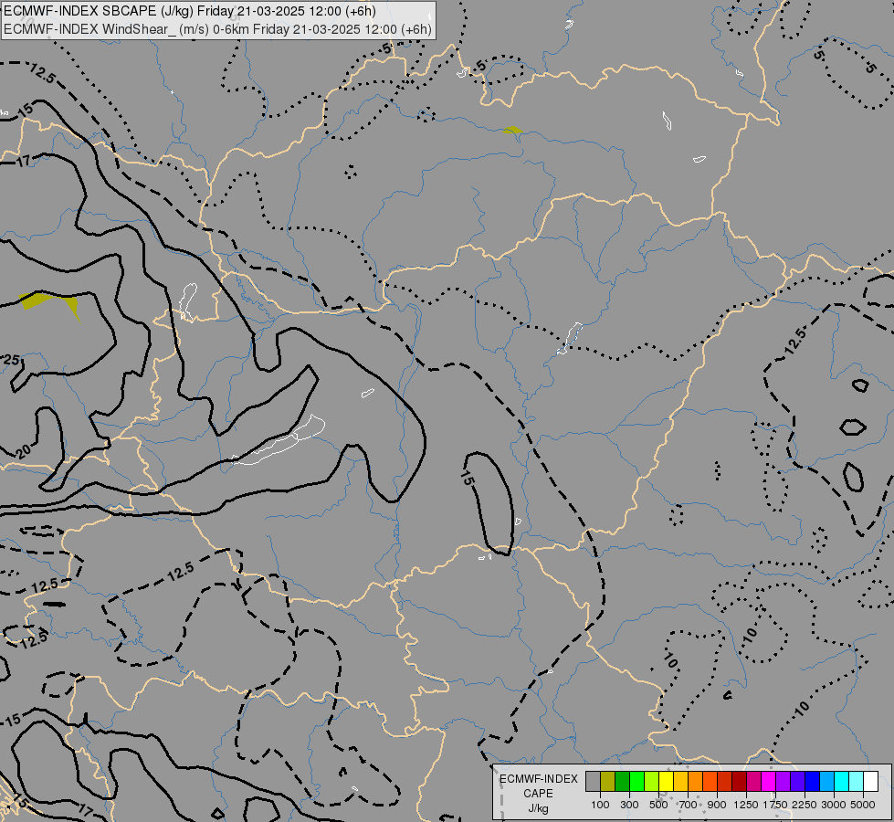
Task: Pick the yellow-green CAPE legend swatch
Action: coord(652,782)
